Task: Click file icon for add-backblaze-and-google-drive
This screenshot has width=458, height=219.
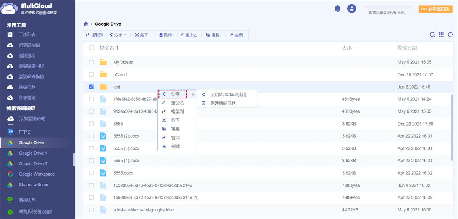Action: [103, 210]
